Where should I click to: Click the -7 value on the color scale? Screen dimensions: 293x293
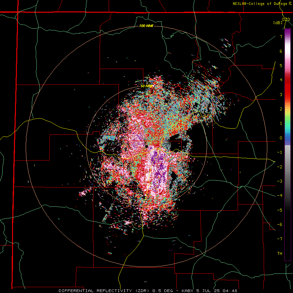pos(280,239)
